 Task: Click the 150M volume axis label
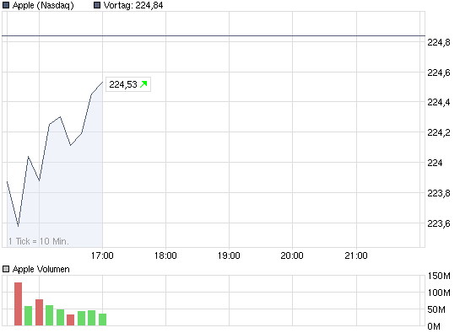439,276
